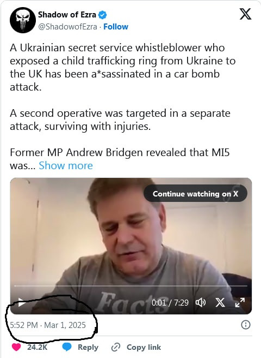Open the 5:52 PM Mar 1, 2025 timestamp
The height and width of the screenshot is (358, 261).
(48, 325)
